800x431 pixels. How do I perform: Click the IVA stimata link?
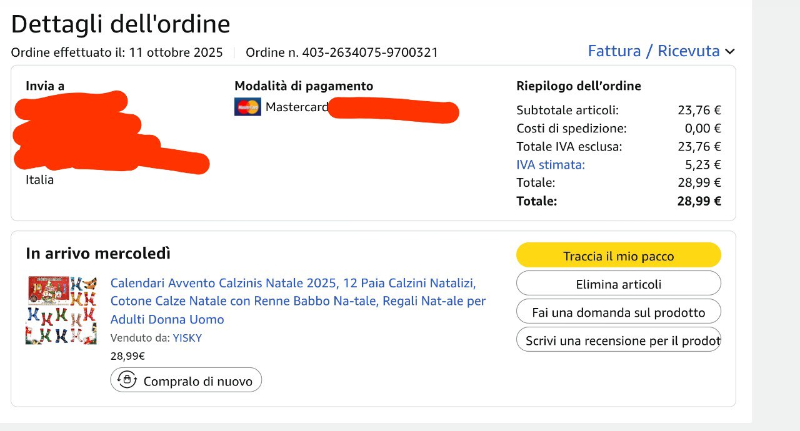click(551, 165)
